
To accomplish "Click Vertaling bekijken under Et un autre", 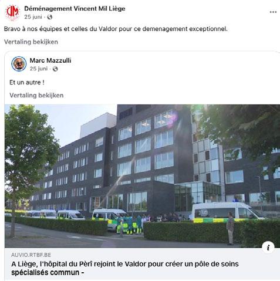I will (x=36, y=95).
